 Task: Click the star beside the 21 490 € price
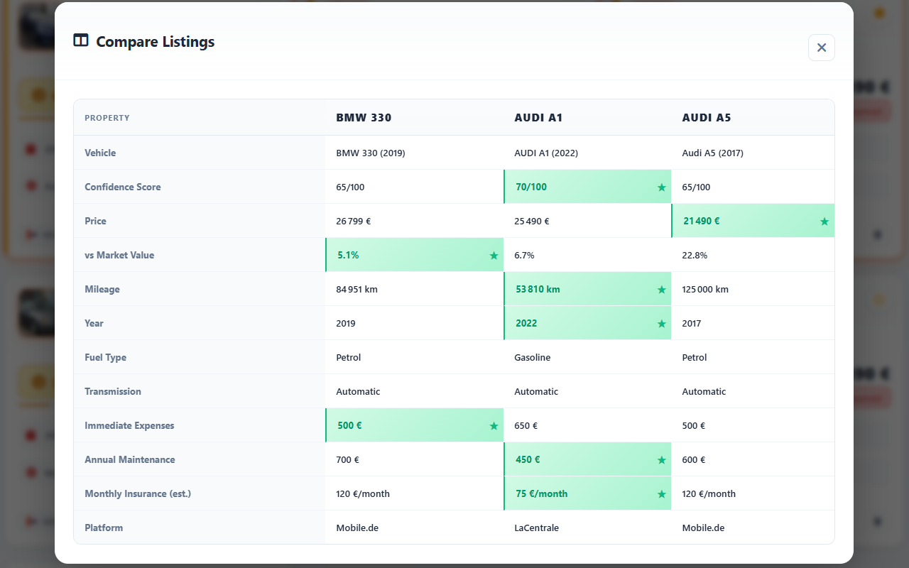pyautogui.click(x=824, y=222)
